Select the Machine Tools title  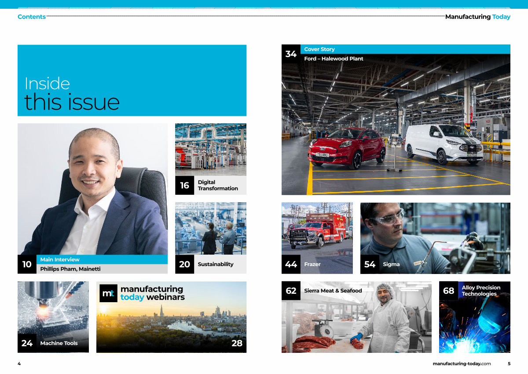coord(59,343)
